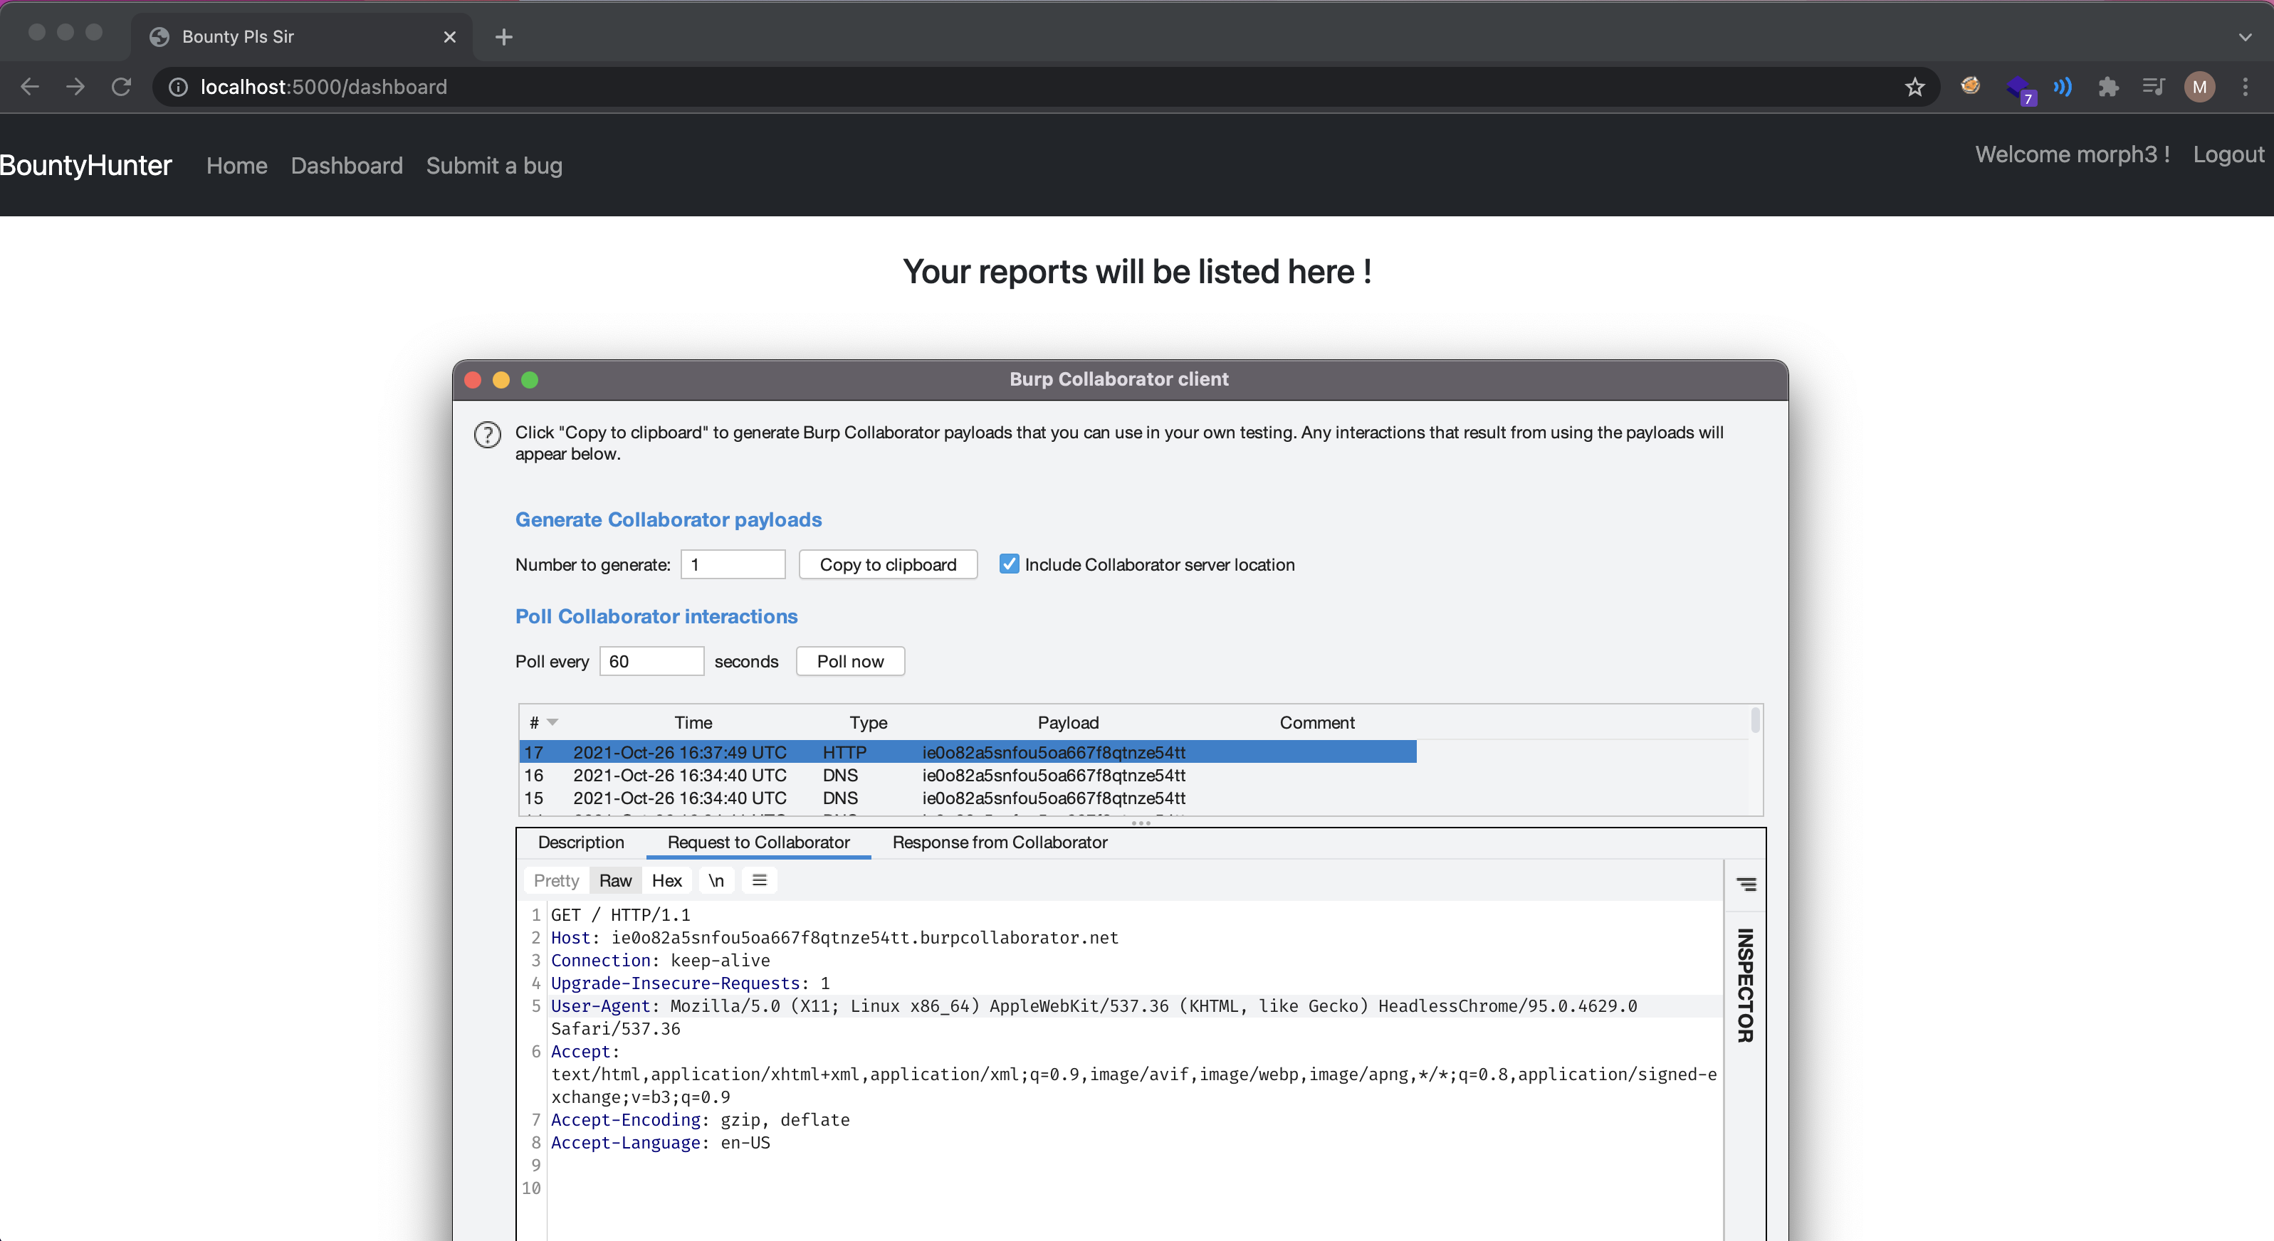Screen dimensions: 2274x1241
Task: Click the Host header line in request
Action: tap(834, 938)
